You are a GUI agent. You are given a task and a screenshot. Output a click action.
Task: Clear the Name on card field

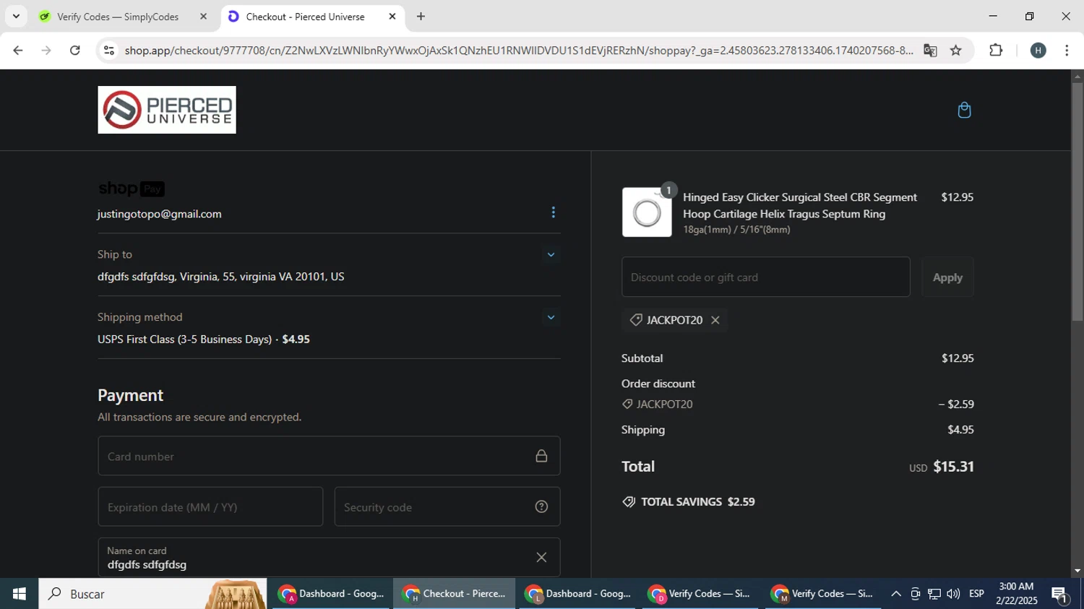[541, 557]
